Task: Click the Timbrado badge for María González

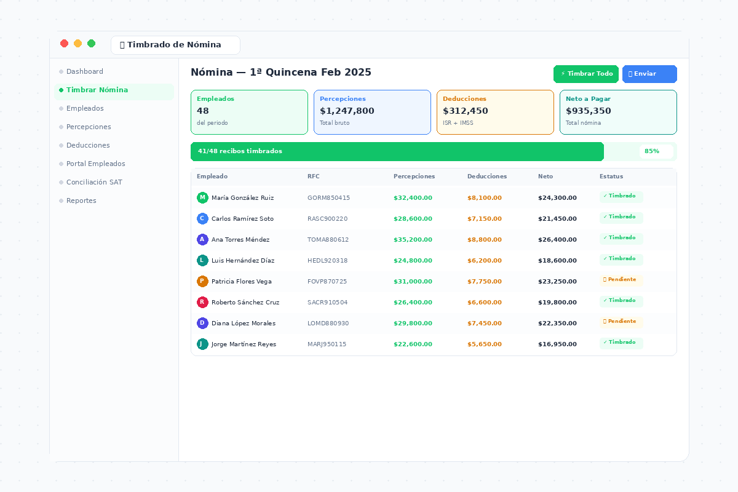Action: point(621,196)
